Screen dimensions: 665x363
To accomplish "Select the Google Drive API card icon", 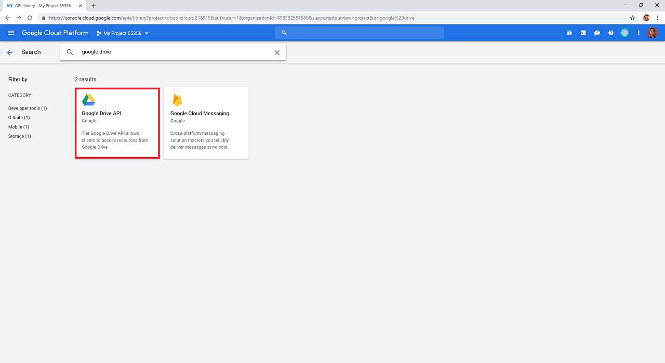I will 89,100.
